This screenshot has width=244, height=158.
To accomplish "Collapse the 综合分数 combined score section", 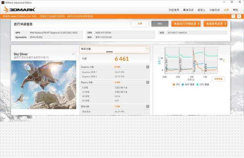I will (148, 107).
